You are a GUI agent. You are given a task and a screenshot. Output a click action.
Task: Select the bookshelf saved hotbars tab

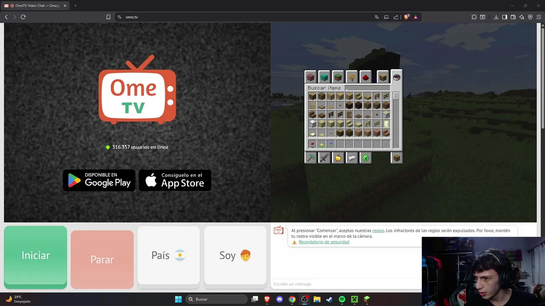coord(383,77)
